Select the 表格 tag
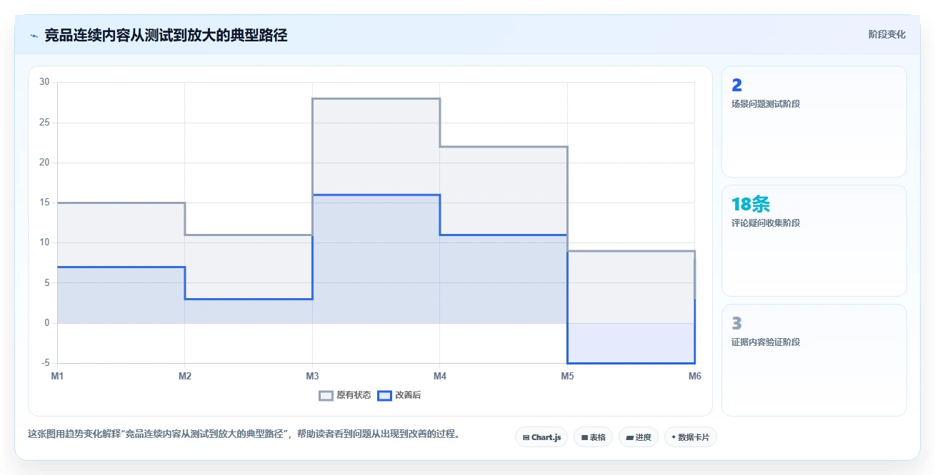Screen dimensions: 935x475 [594, 437]
